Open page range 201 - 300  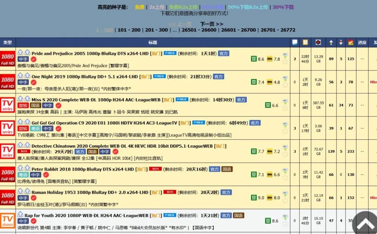(x=156, y=30)
